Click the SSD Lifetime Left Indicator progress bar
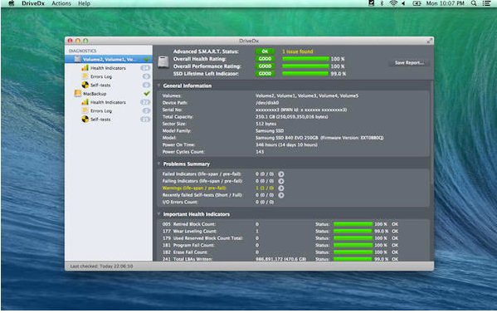497x313 pixels. [305, 74]
